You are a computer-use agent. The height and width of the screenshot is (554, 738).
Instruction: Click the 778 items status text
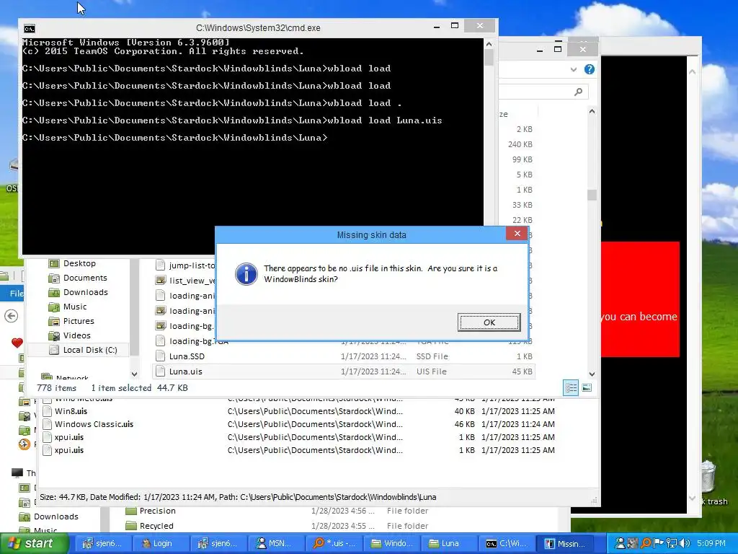tap(56, 387)
